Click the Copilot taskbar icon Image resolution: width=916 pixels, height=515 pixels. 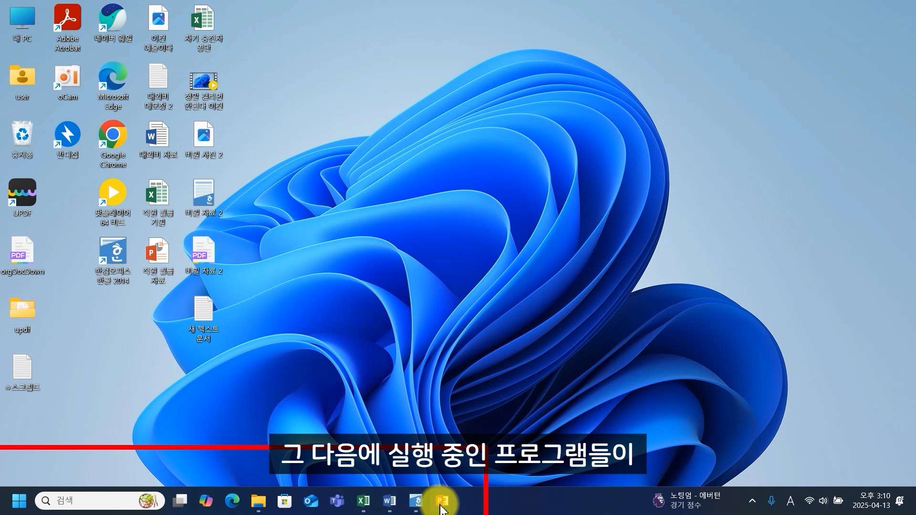tap(206, 501)
